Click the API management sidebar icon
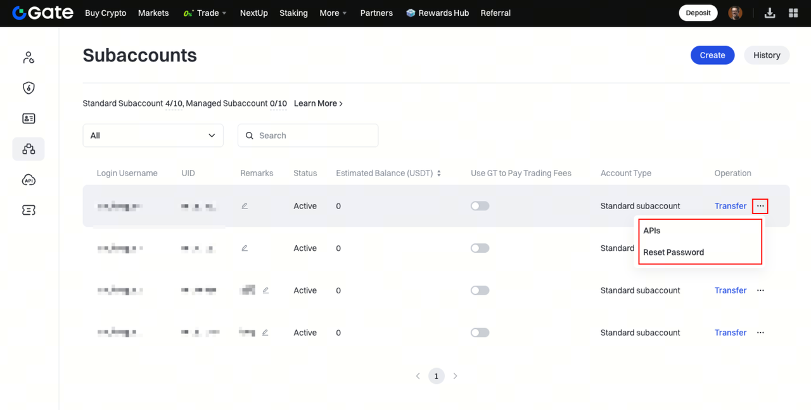 point(29,180)
